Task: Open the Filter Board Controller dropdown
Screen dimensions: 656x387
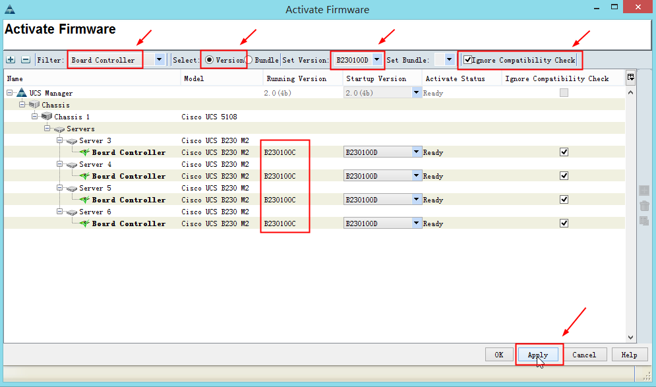Action: pos(160,60)
